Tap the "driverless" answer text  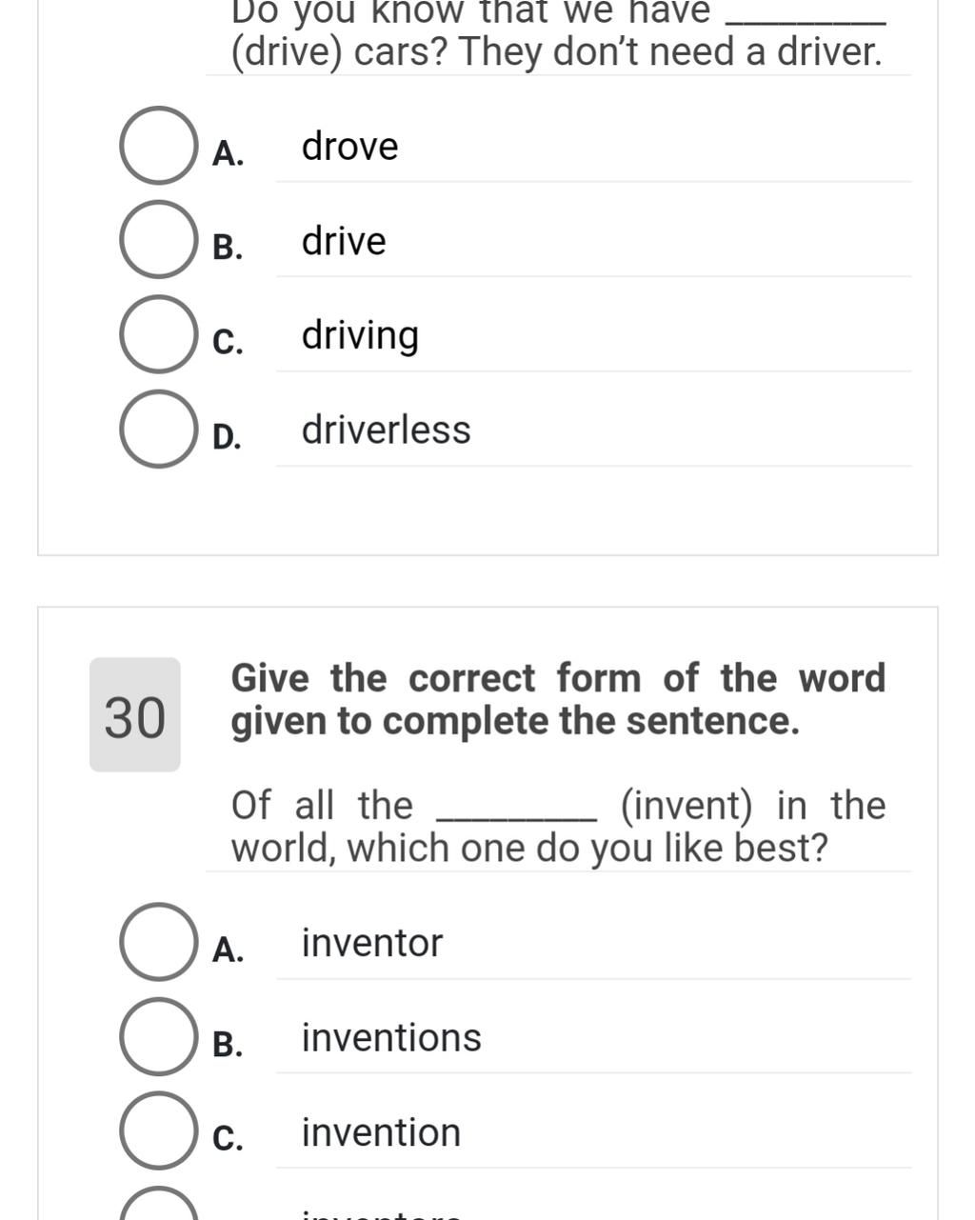[386, 430]
